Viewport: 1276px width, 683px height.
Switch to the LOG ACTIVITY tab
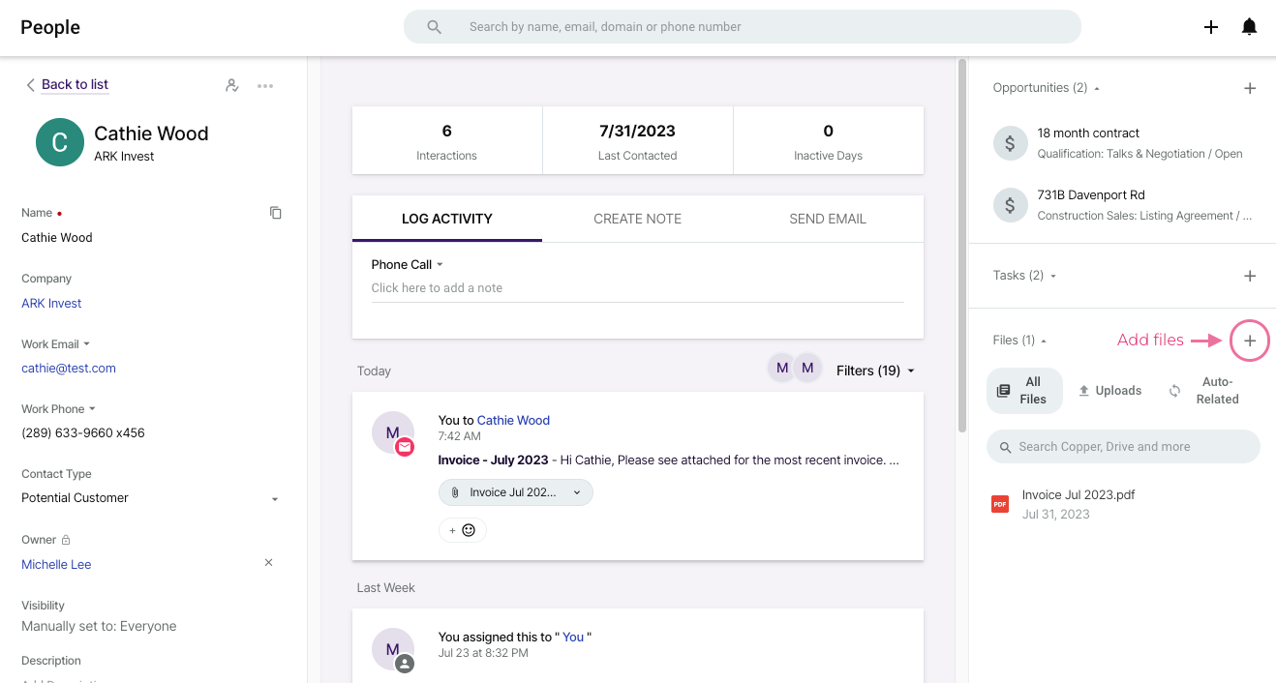(x=447, y=219)
